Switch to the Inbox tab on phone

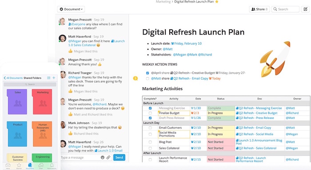tap(8, 166)
